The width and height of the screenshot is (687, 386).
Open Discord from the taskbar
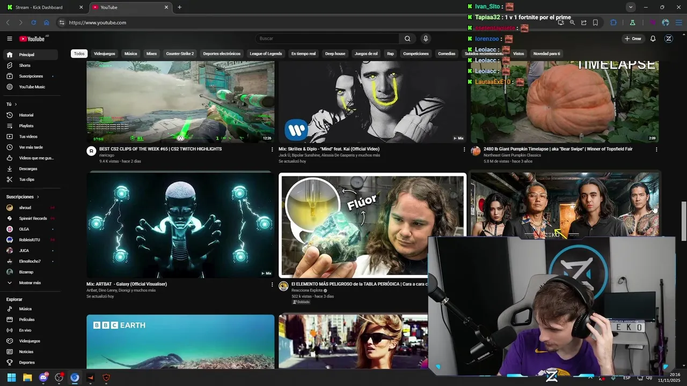[x=43, y=377]
